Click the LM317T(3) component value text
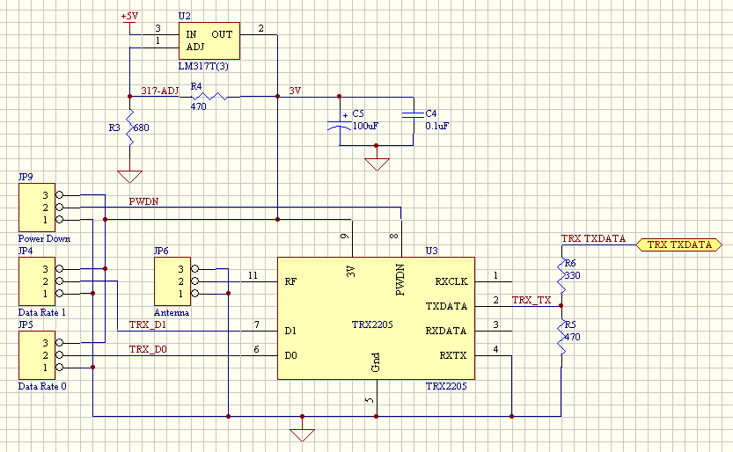Screen dimensions: 733x452 [x=203, y=66]
